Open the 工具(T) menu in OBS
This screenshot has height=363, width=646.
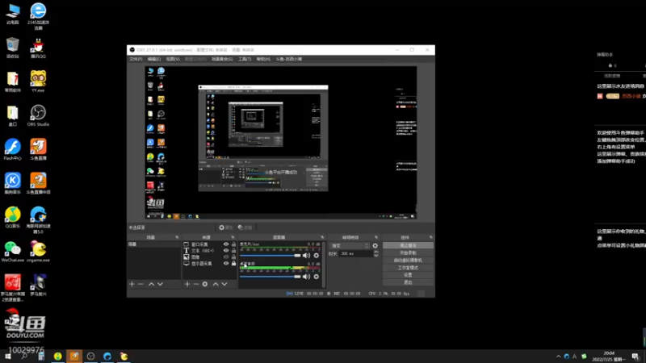tap(245, 59)
